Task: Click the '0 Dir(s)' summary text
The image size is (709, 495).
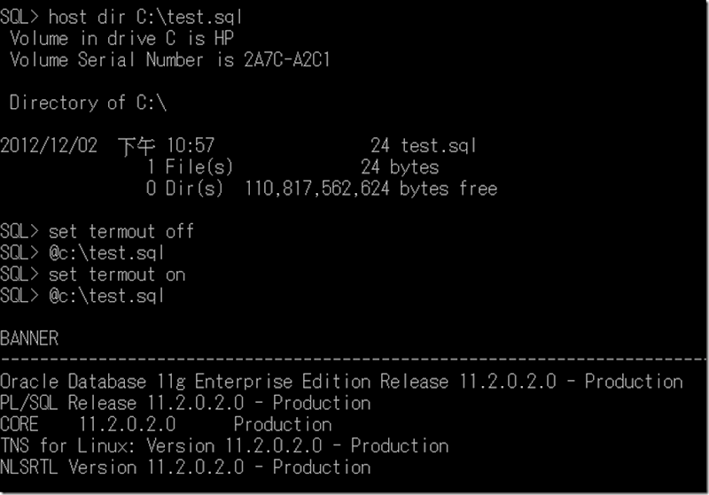Action: [184, 189]
